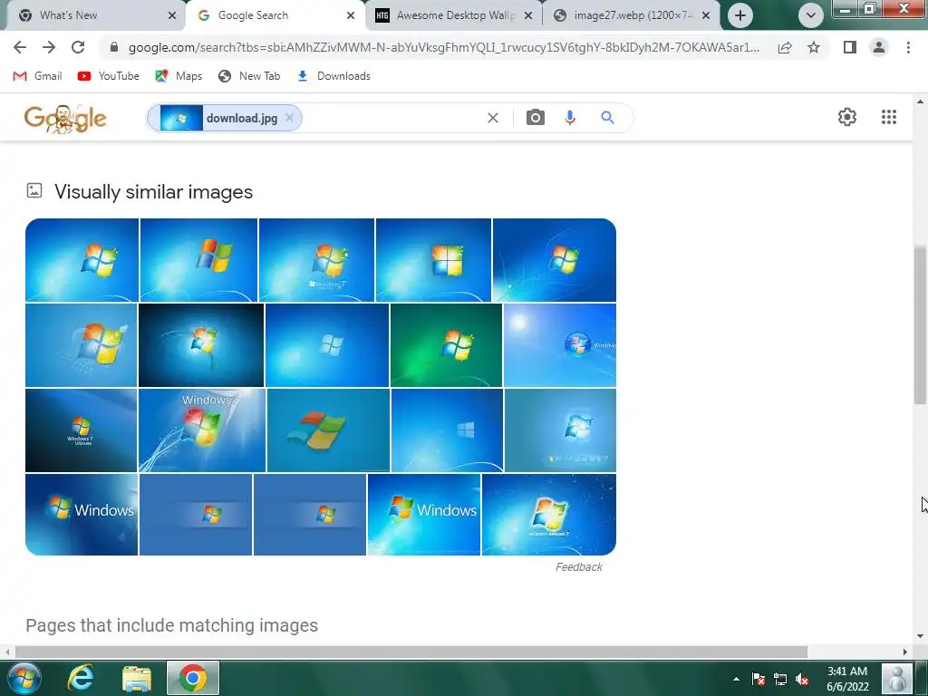928x696 pixels.
Task: Open Maps bookmark
Action: 179,76
